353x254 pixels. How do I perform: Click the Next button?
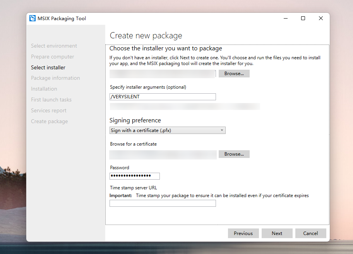tap(277, 233)
